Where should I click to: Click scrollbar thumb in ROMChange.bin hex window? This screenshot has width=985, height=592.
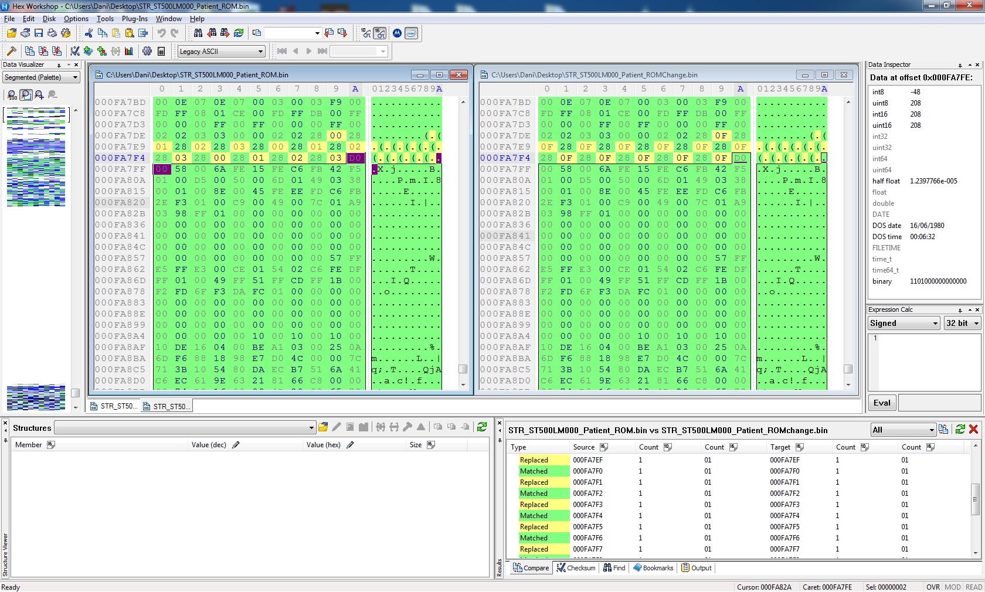click(x=848, y=369)
